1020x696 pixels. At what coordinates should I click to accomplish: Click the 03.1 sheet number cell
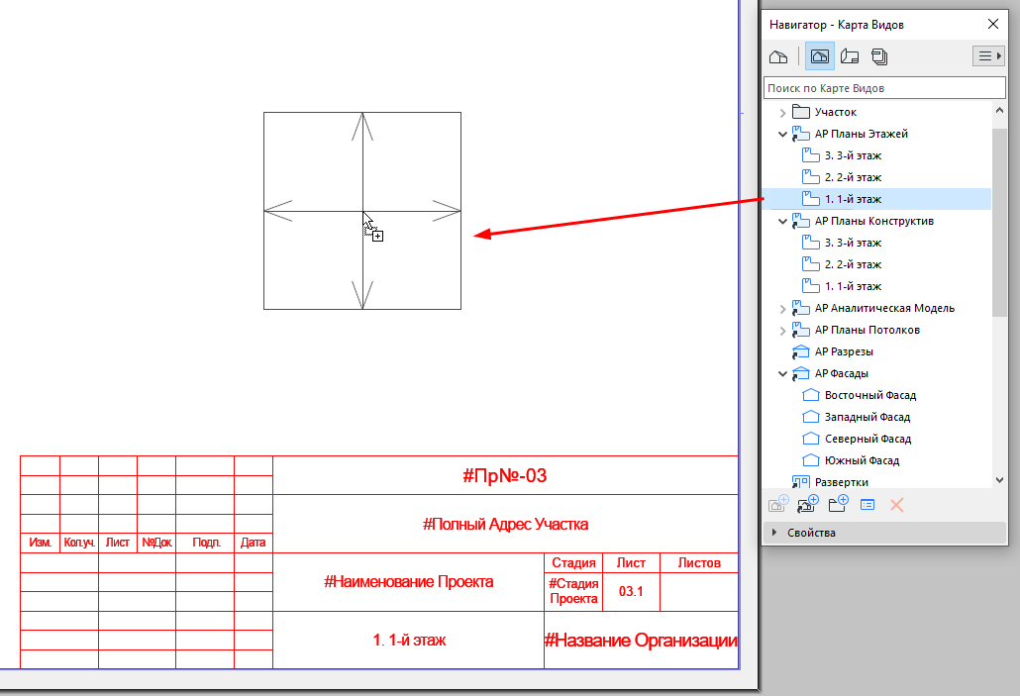click(631, 591)
